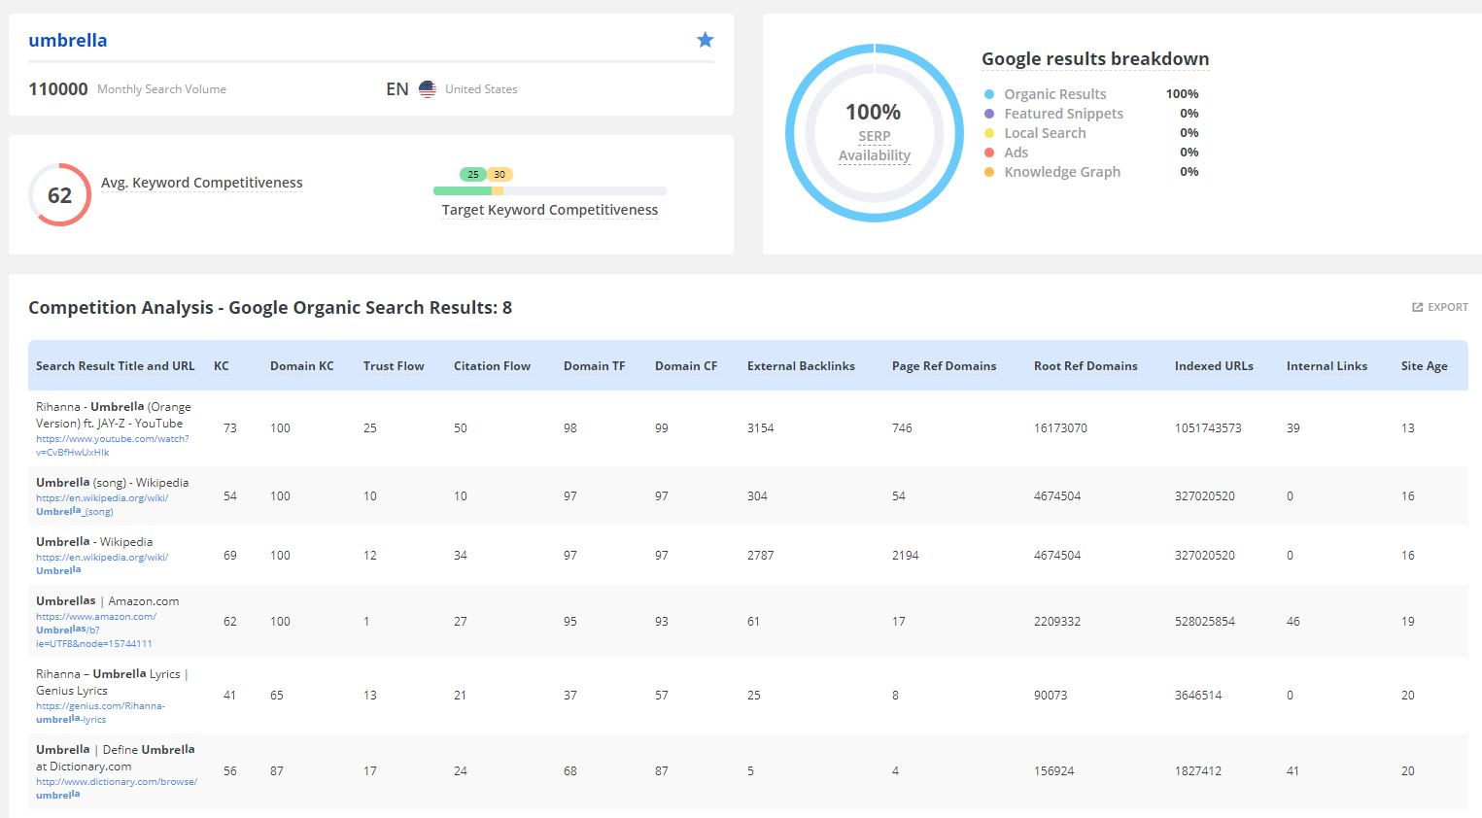Screen dimensions: 1482x818
Task: Click Define Umbrella at Dictionary.com title
Action: [116, 758]
